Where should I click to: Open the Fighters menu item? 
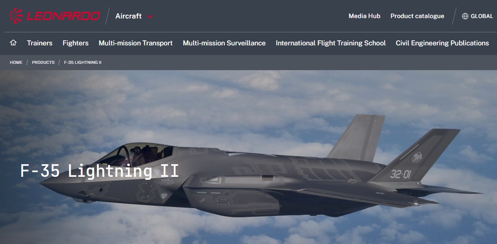click(75, 43)
